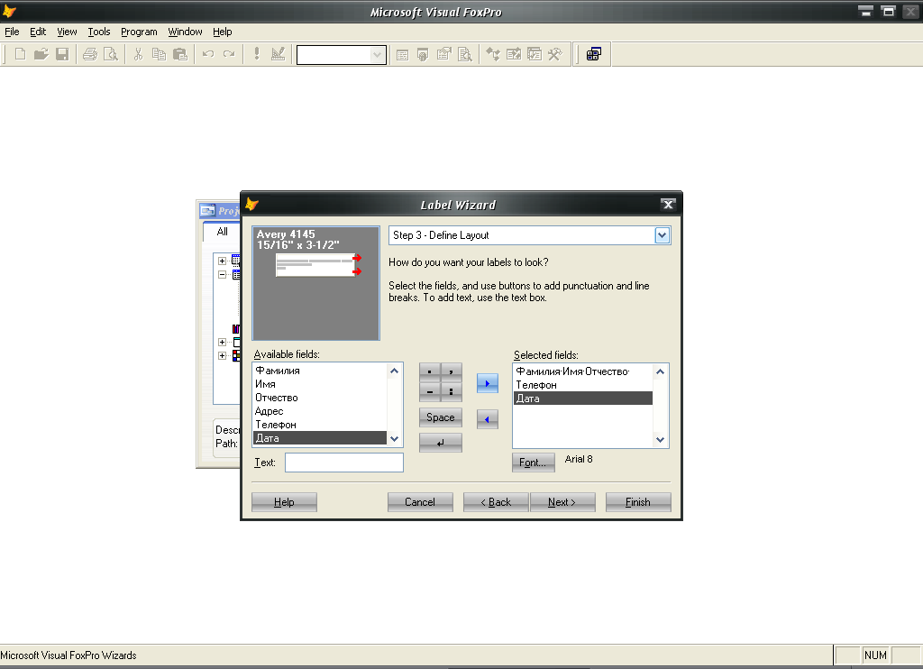
Task: Click the Wizards toolbar icon
Action: pyautogui.click(x=593, y=55)
